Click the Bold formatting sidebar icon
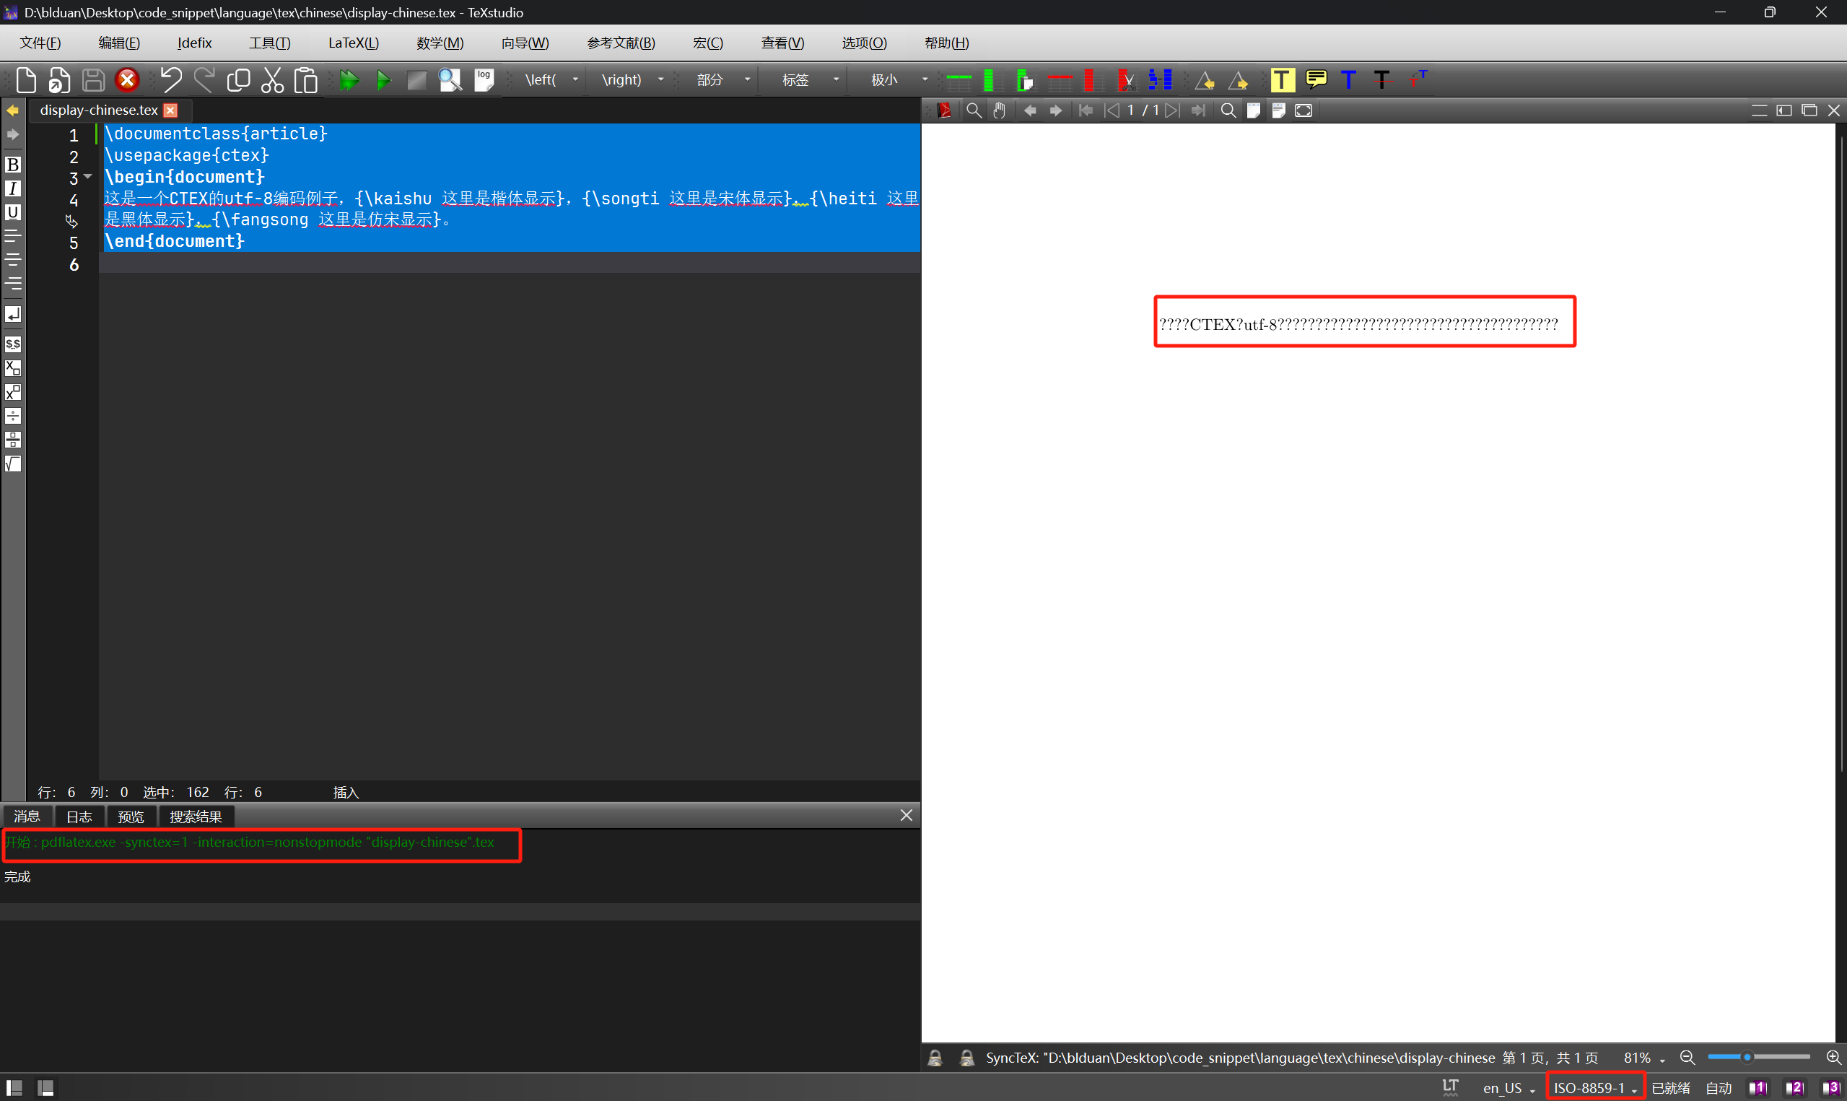 [x=12, y=165]
